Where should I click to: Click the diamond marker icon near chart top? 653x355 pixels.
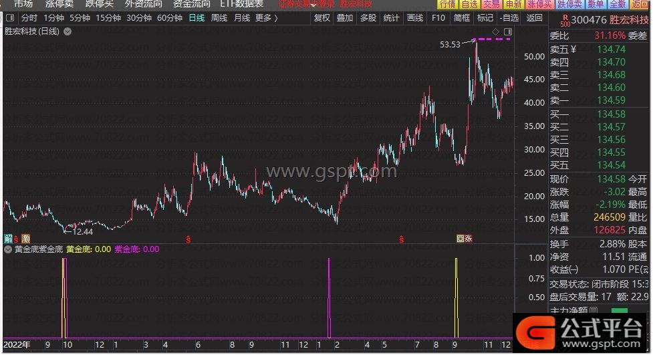[495, 31]
